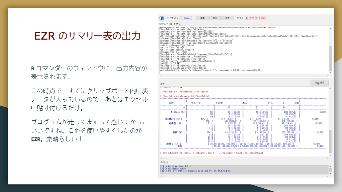Click the output pane vertical scrollbar thumb
The height and width of the screenshot is (192, 342).
[330, 141]
